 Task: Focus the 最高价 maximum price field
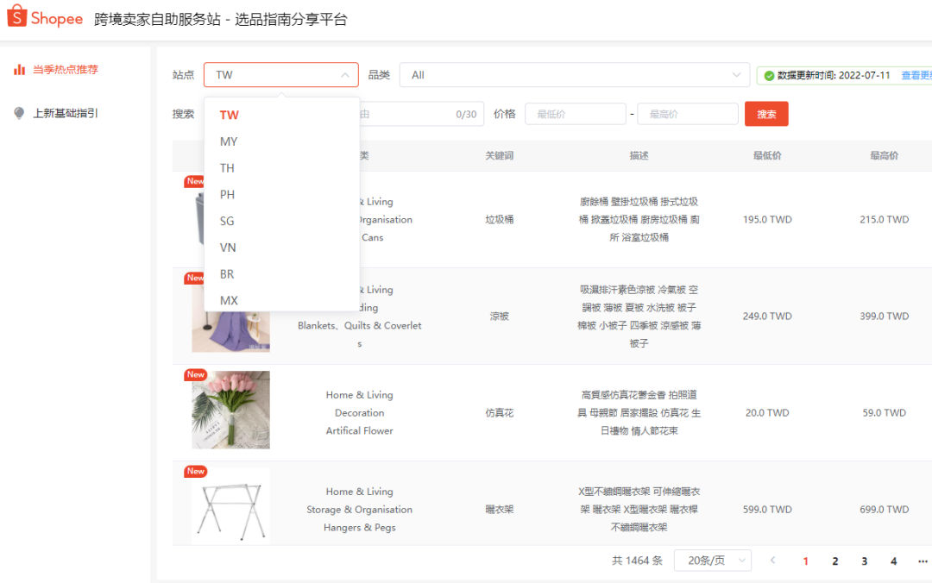tap(687, 114)
